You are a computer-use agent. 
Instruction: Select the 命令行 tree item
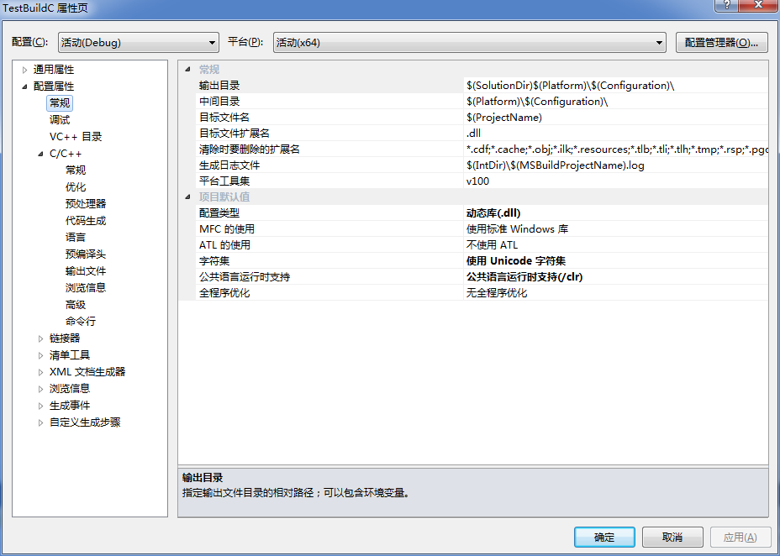81,322
